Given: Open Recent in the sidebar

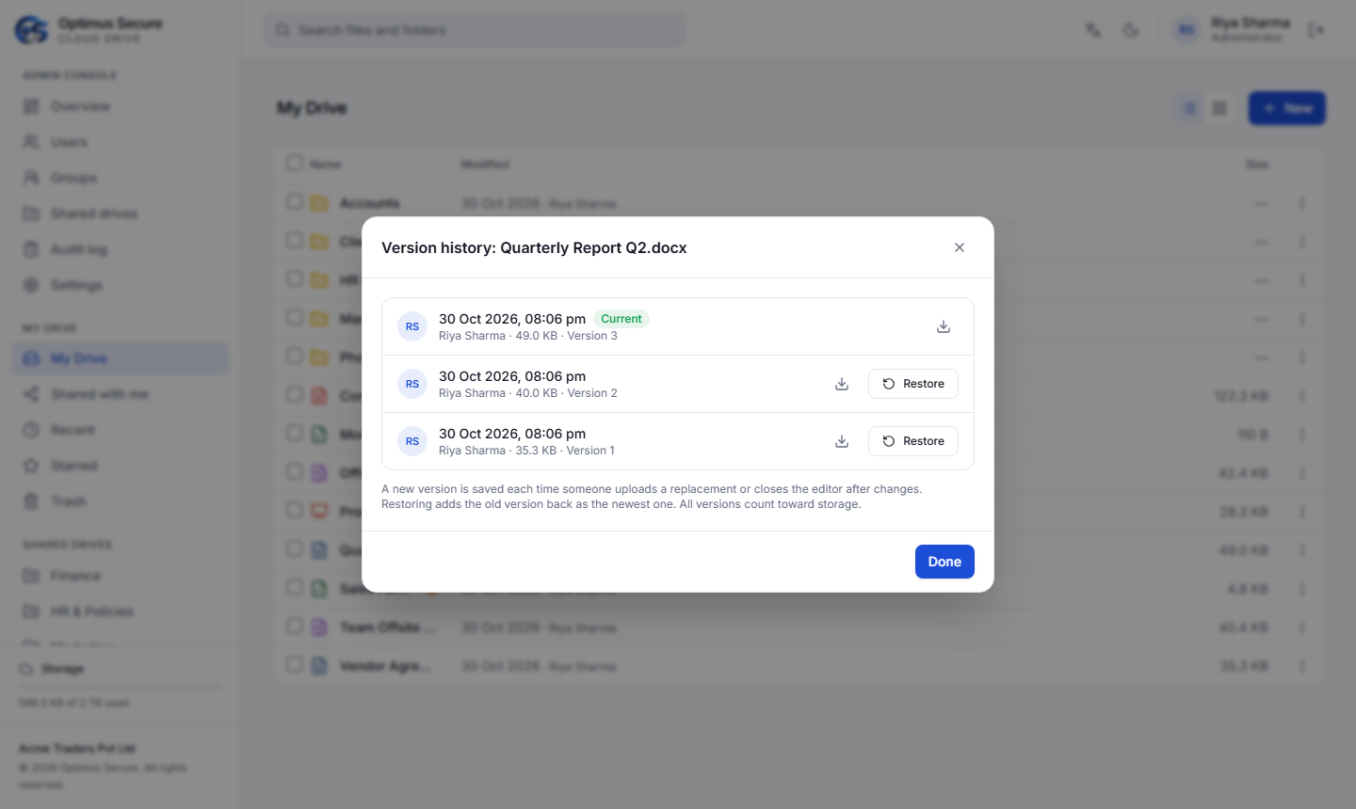Looking at the screenshot, I should (121, 430).
